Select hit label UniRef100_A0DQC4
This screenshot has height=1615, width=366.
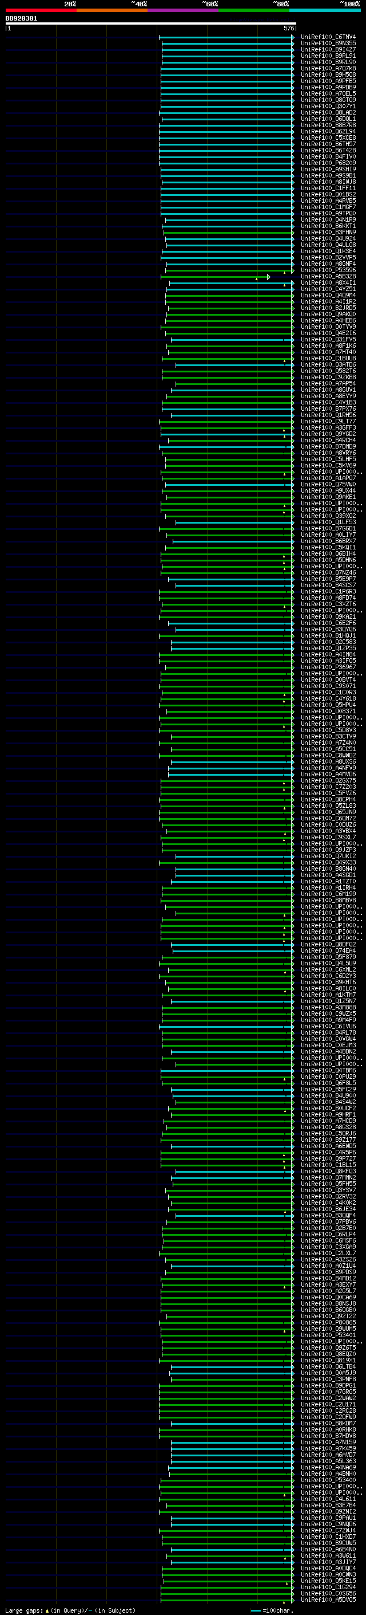pos(328,1569)
